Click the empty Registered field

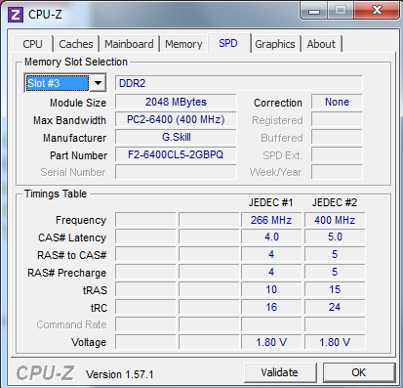pyautogui.click(x=337, y=119)
